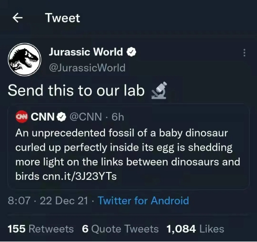Open the Jurassic World display name
257x242 pixels.
[86, 52]
